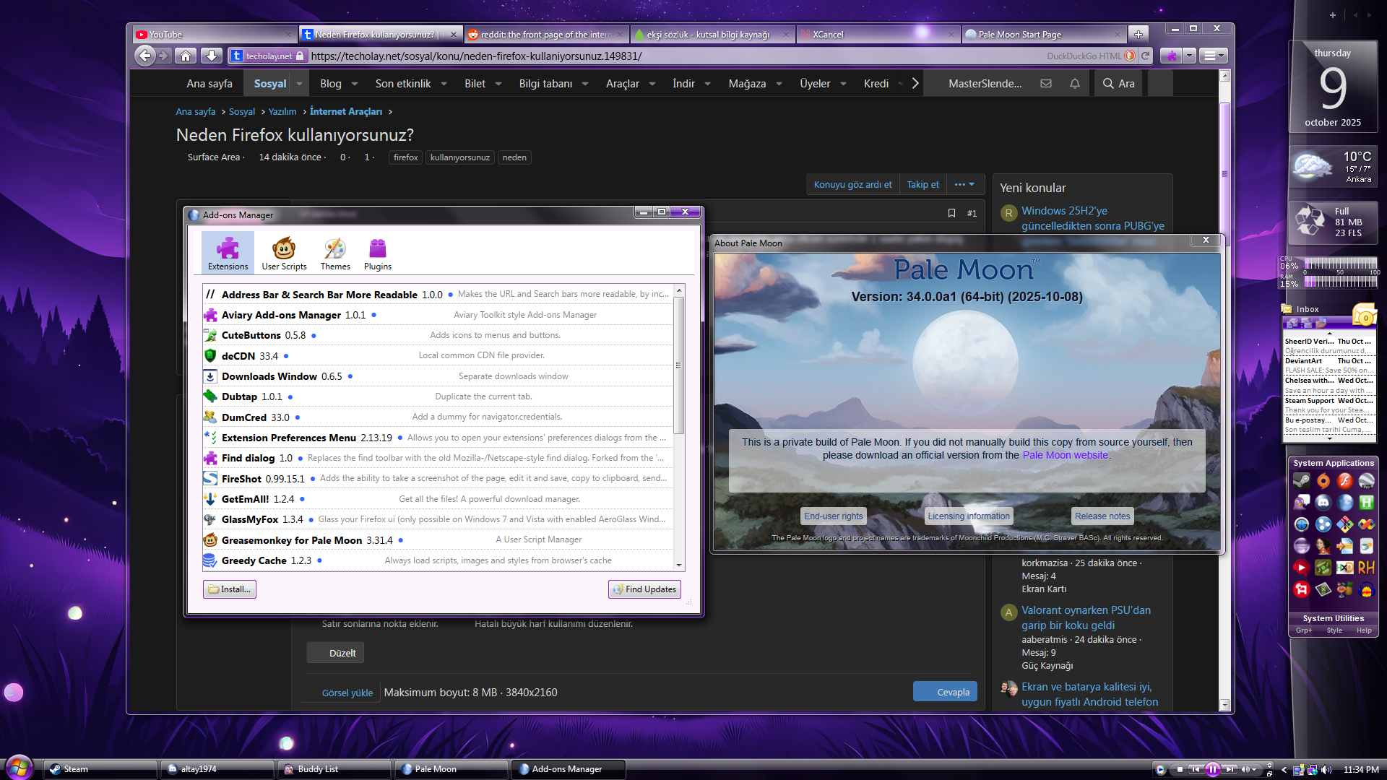The image size is (1387, 780).
Task: Pause playback in the taskbar media player
Action: pos(1213,770)
